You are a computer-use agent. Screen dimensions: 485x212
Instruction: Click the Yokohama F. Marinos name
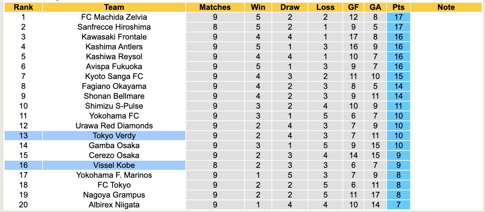pos(114,175)
